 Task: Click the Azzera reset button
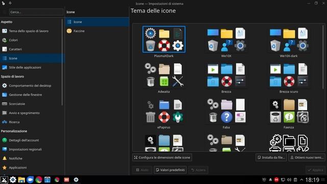(198, 170)
